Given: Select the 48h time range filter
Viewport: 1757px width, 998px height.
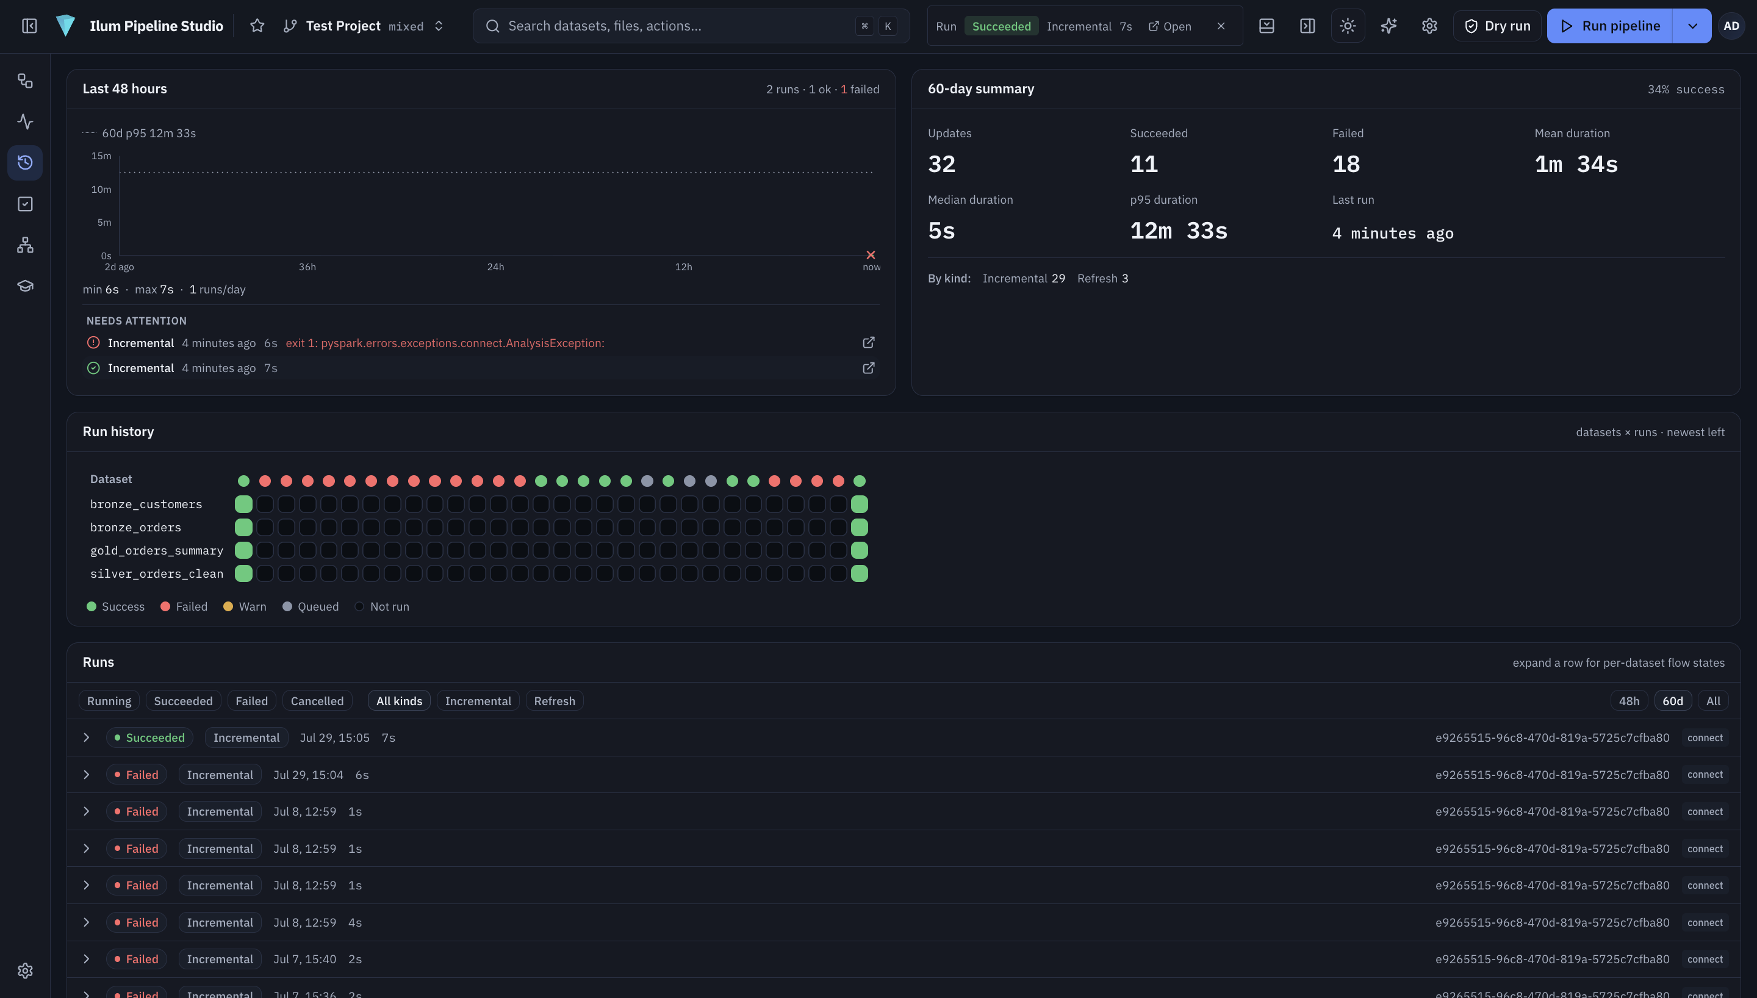Looking at the screenshot, I should [x=1629, y=700].
